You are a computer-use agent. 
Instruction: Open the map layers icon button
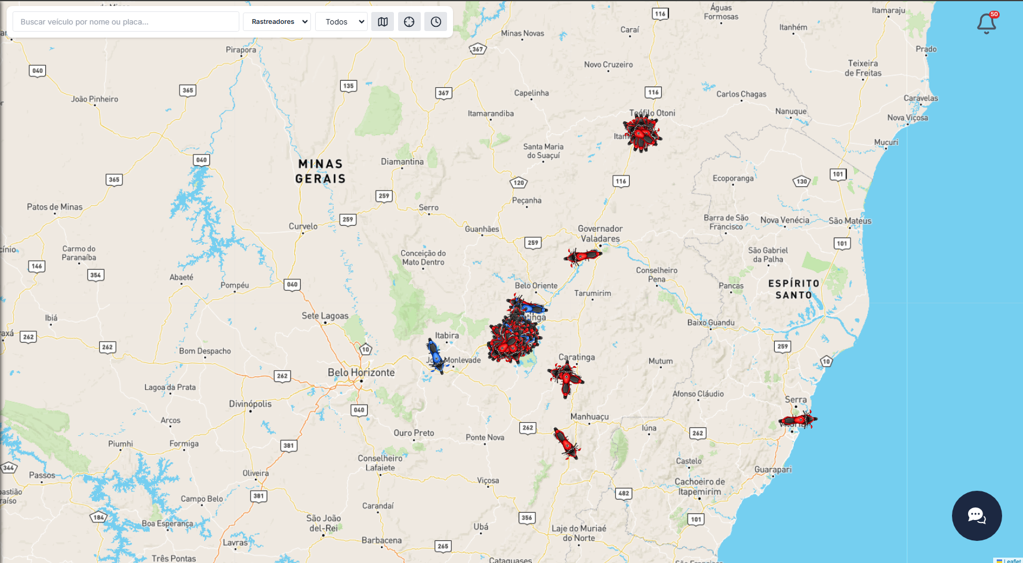[x=383, y=21]
